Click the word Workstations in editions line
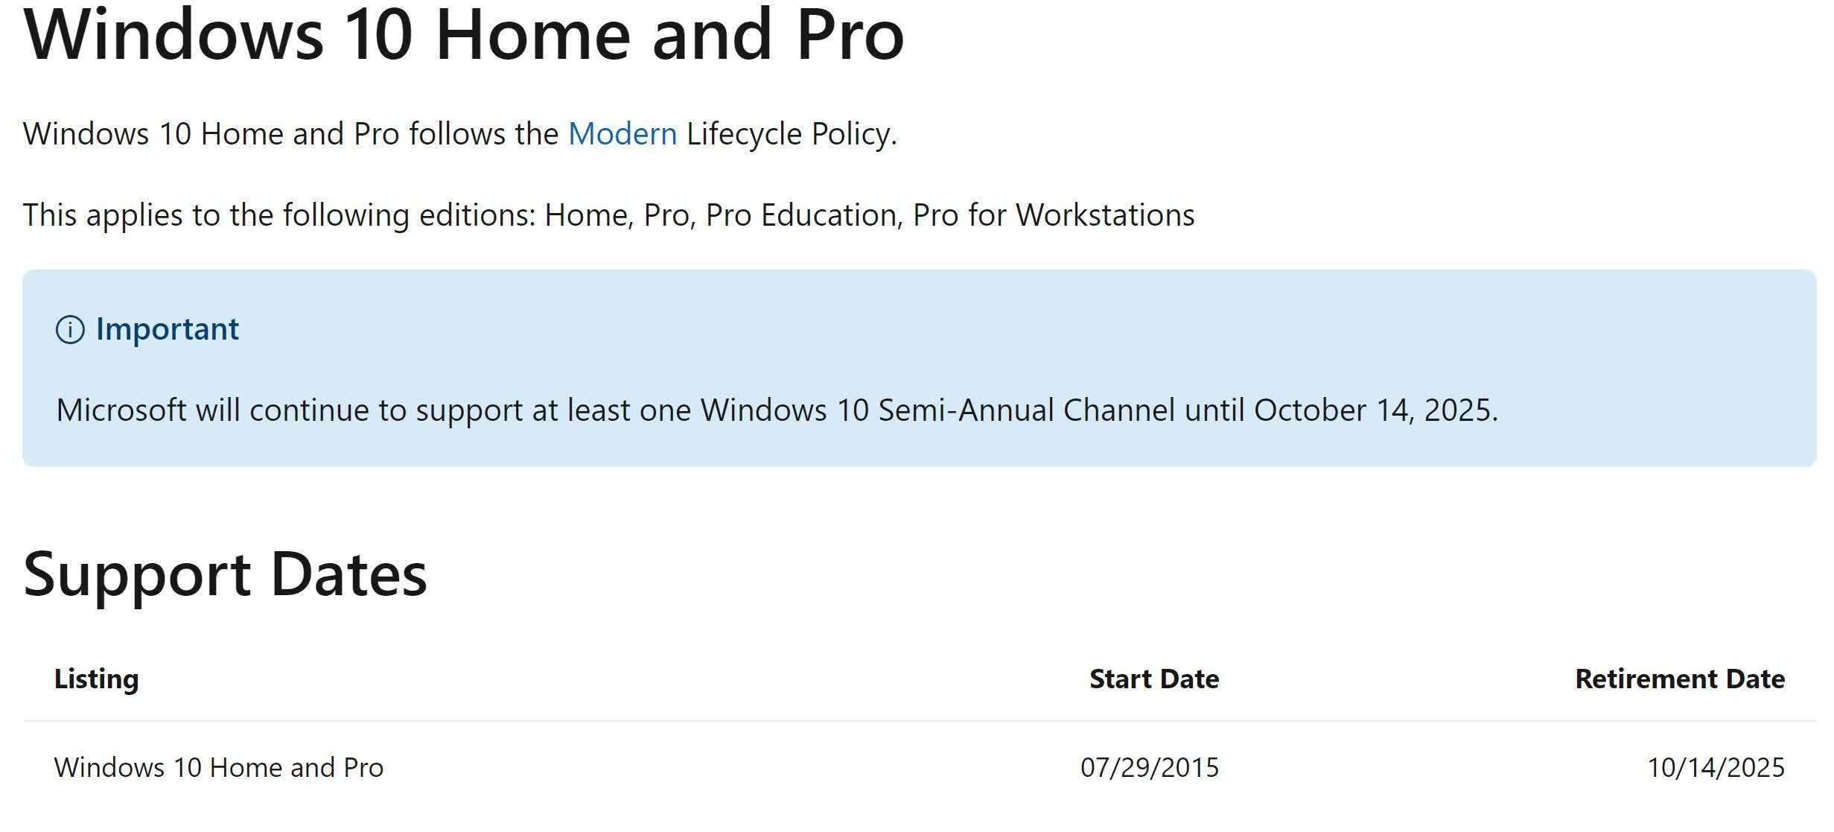 1105,215
